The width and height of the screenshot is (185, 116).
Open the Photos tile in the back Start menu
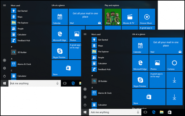pos(75,34)
